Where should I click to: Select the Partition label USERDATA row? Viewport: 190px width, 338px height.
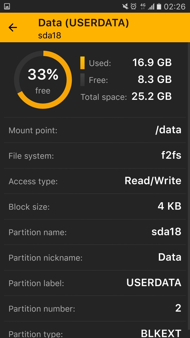coord(95,283)
